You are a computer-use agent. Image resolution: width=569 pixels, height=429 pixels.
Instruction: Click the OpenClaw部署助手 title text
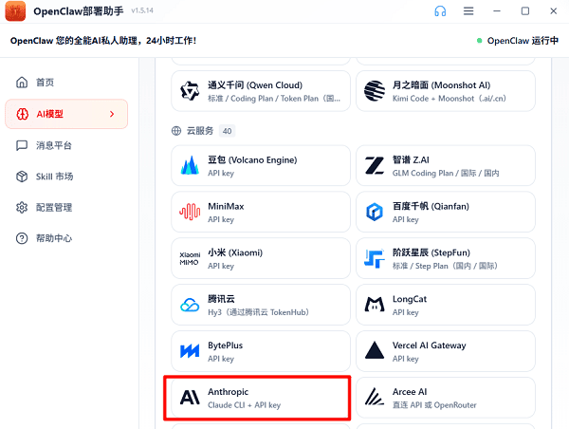pos(79,11)
